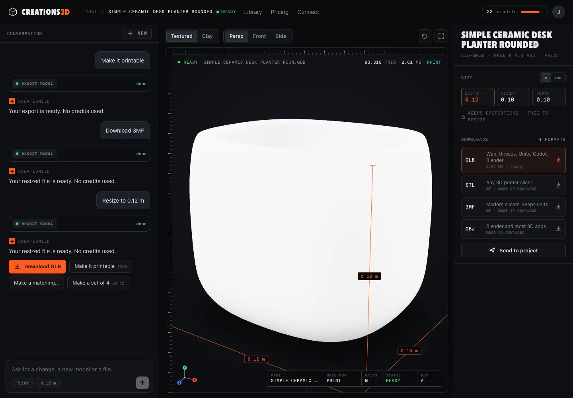Image resolution: width=573 pixels, height=398 pixels.
Task: Start a new conversation
Action: pyautogui.click(x=137, y=33)
